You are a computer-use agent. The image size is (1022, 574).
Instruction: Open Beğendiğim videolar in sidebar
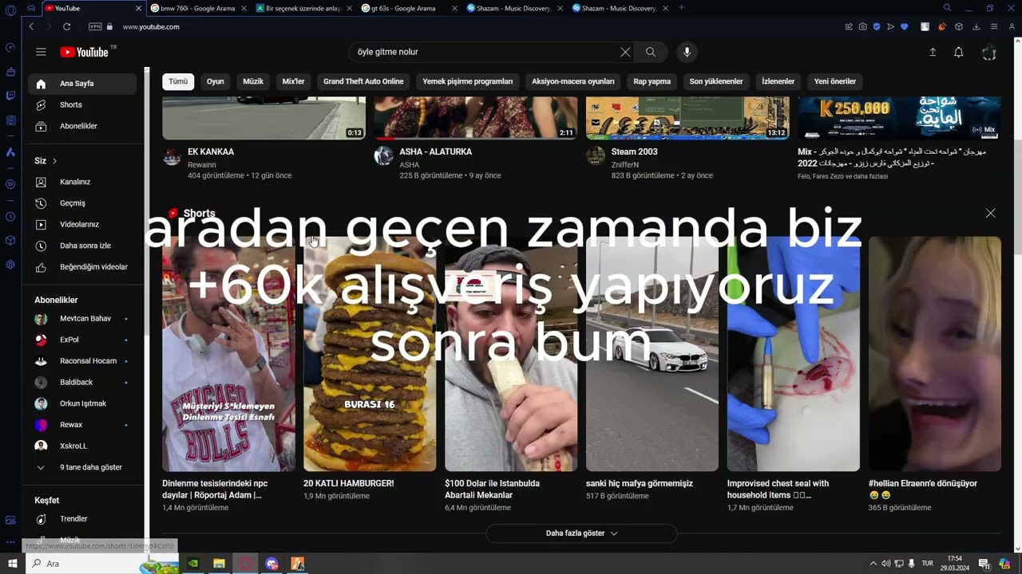[83, 267]
